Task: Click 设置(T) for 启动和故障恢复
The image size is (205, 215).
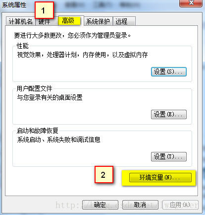Action: pos(169,156)
